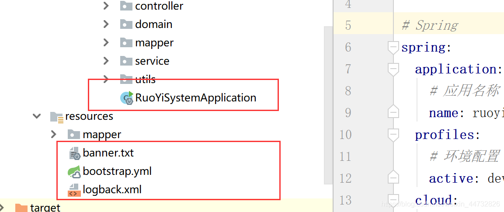Expand the domain package folder
Image resolution: width=504 pixels, height=212 pixels.
pyautogui.click(x=106, y=24)
